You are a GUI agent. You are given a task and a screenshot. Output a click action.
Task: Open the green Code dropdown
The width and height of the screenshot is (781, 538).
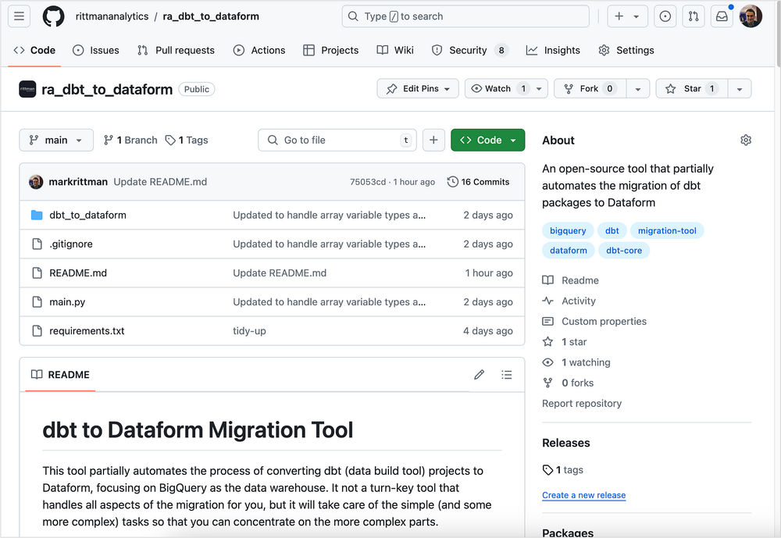[487, 140]
